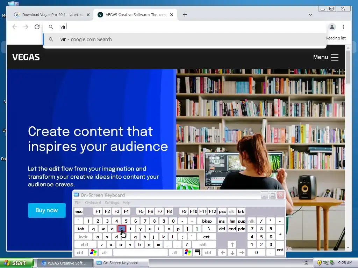Open the Chrome three-dot menu
This screenshot has width=358, height=268.
343,27
